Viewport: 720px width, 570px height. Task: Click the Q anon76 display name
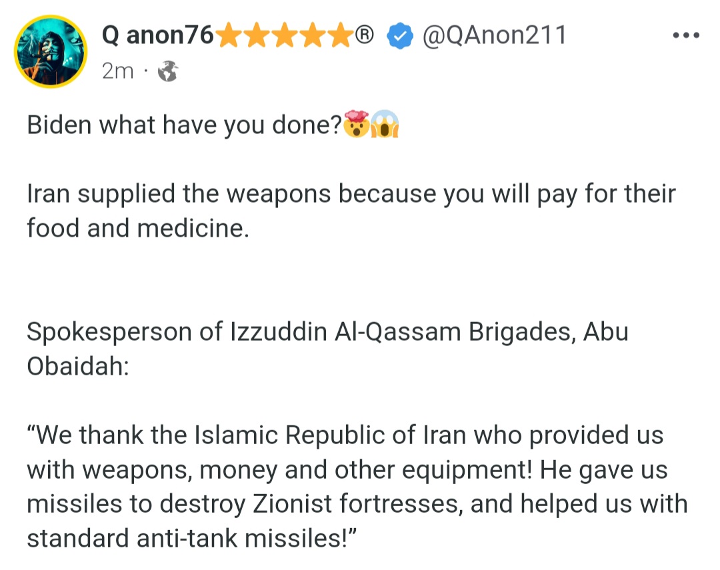pyautogui.click(x=157, y=35)
